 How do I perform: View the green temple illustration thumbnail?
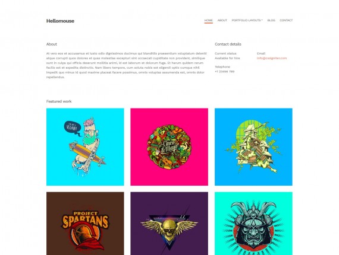click(253, 147)
